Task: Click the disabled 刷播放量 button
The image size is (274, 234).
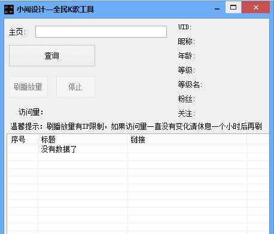Action: pyautogui.click(x=28, y=87)
